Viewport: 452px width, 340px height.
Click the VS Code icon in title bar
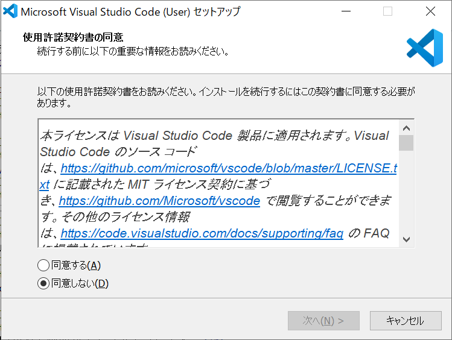[10, 11]
